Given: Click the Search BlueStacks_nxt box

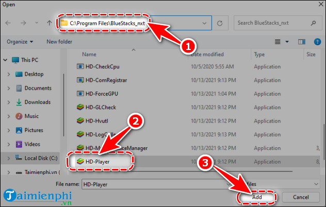Looking at the screenshot, I should tap(278, 23).
